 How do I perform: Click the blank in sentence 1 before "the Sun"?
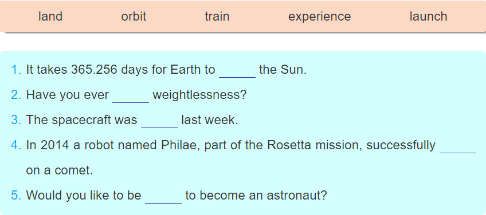coord(237,70)
